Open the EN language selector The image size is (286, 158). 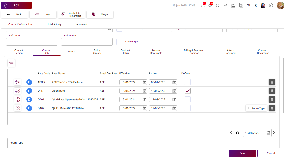point(248,5)
